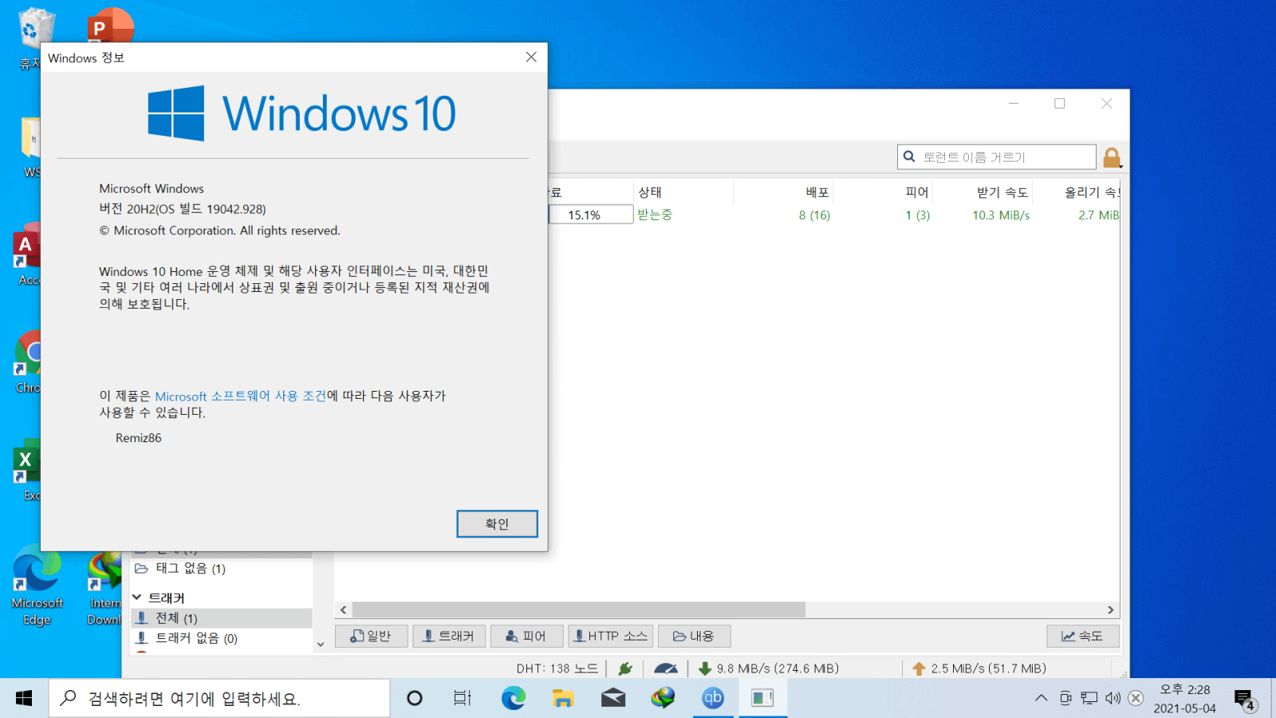Viewport: 1276px width, 718px height.
Task: Toggle alternative speed limits speedometer icon
Action: [x=666, y=669]
